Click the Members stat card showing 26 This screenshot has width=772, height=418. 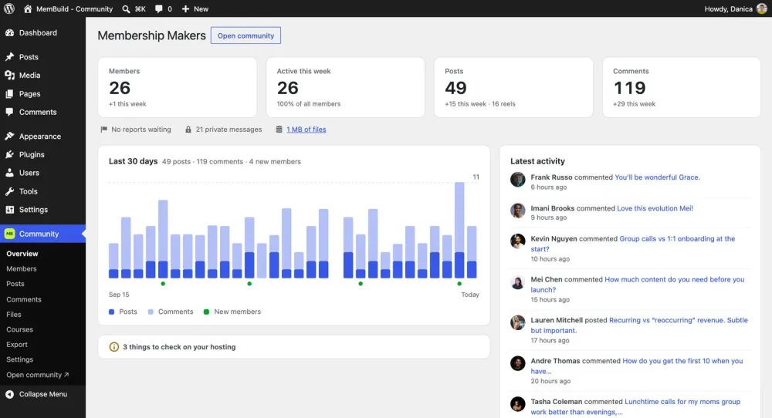(178, 88)
